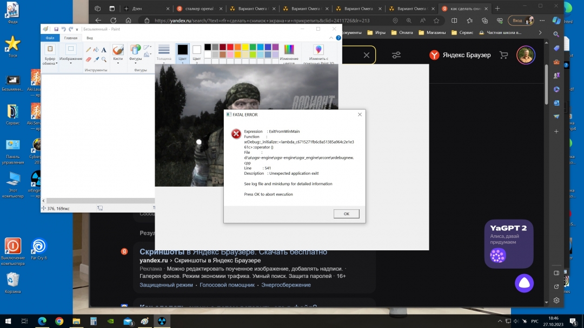Open the Голосовой помощник link

click(x=227, y=285)
